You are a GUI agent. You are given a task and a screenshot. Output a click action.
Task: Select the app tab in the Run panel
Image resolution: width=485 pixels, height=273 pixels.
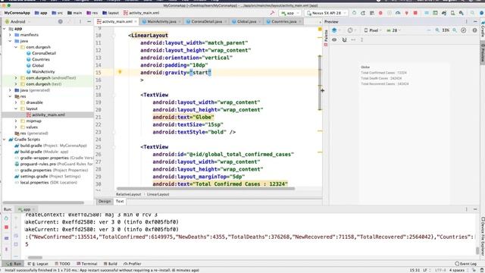point(27,209)
